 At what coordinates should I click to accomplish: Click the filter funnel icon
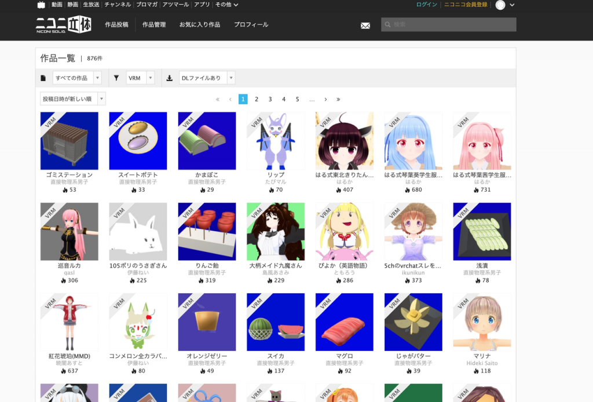(116, 78)
